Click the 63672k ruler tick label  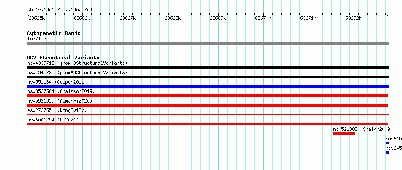coord(353,18)
